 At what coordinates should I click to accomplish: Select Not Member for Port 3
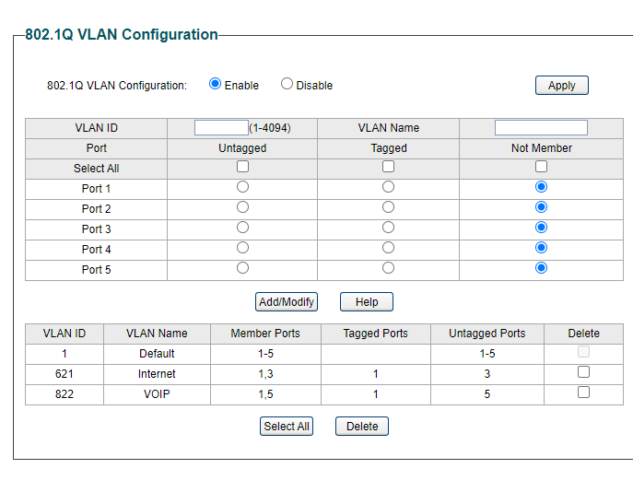(x=541, y=228)
